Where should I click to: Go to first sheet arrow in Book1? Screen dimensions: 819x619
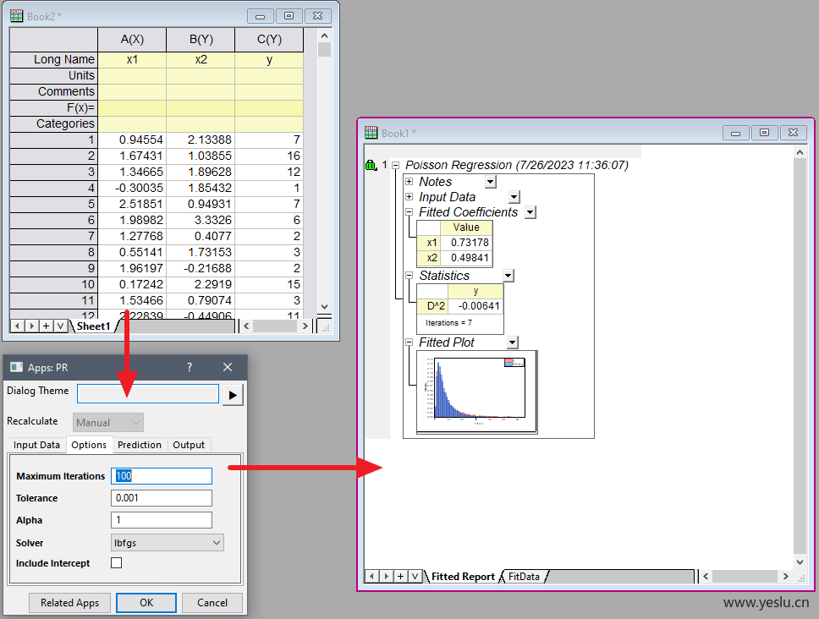(x=371, y=576)
